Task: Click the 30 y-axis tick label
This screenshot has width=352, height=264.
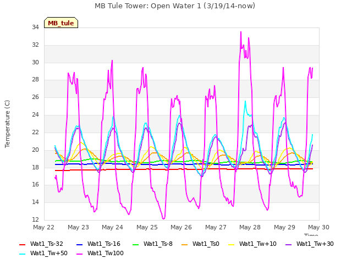Action: [35, 62]
